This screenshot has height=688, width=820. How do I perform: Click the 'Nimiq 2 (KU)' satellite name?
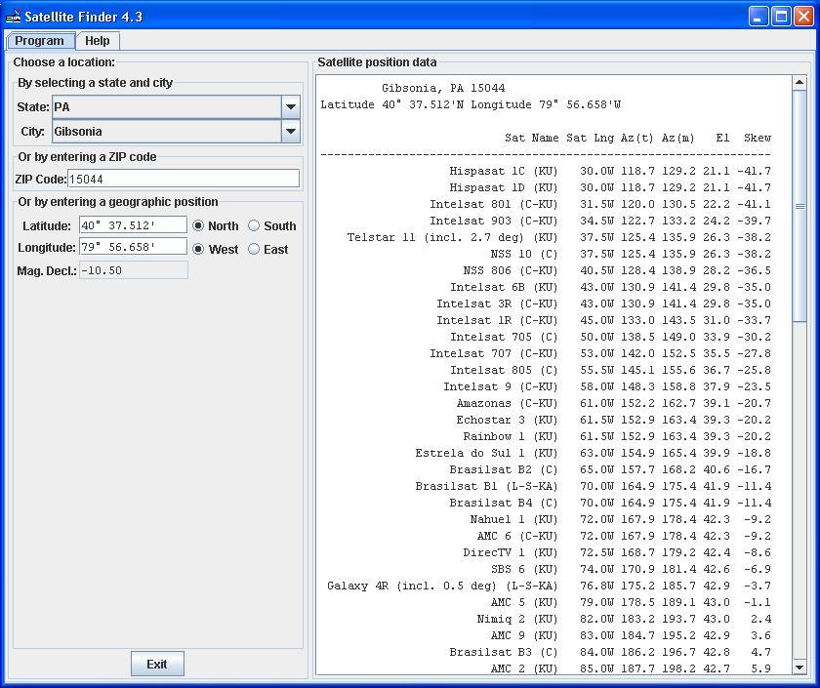517,620
